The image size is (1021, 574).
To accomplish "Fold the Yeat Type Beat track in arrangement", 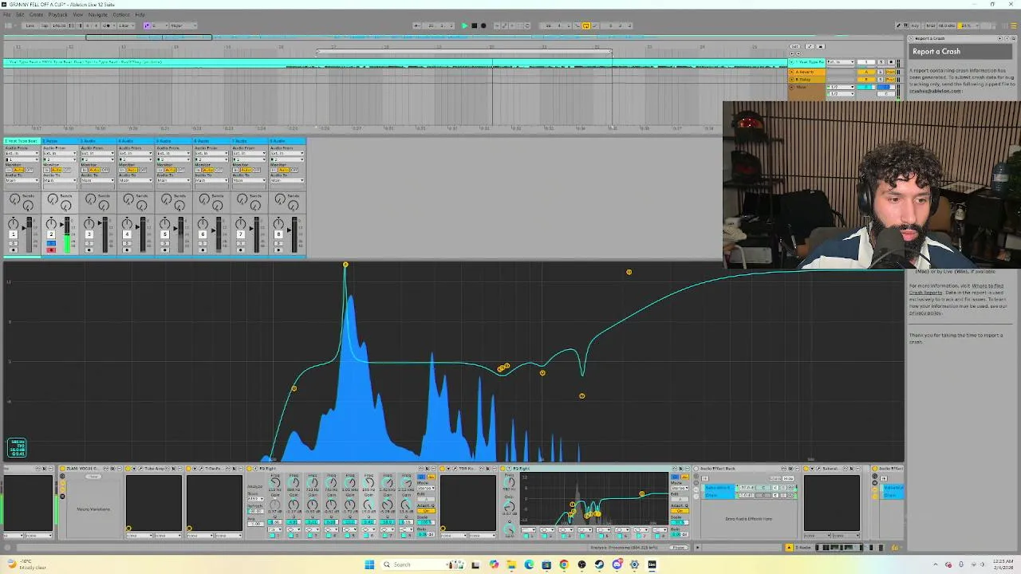I will [790, 61].
